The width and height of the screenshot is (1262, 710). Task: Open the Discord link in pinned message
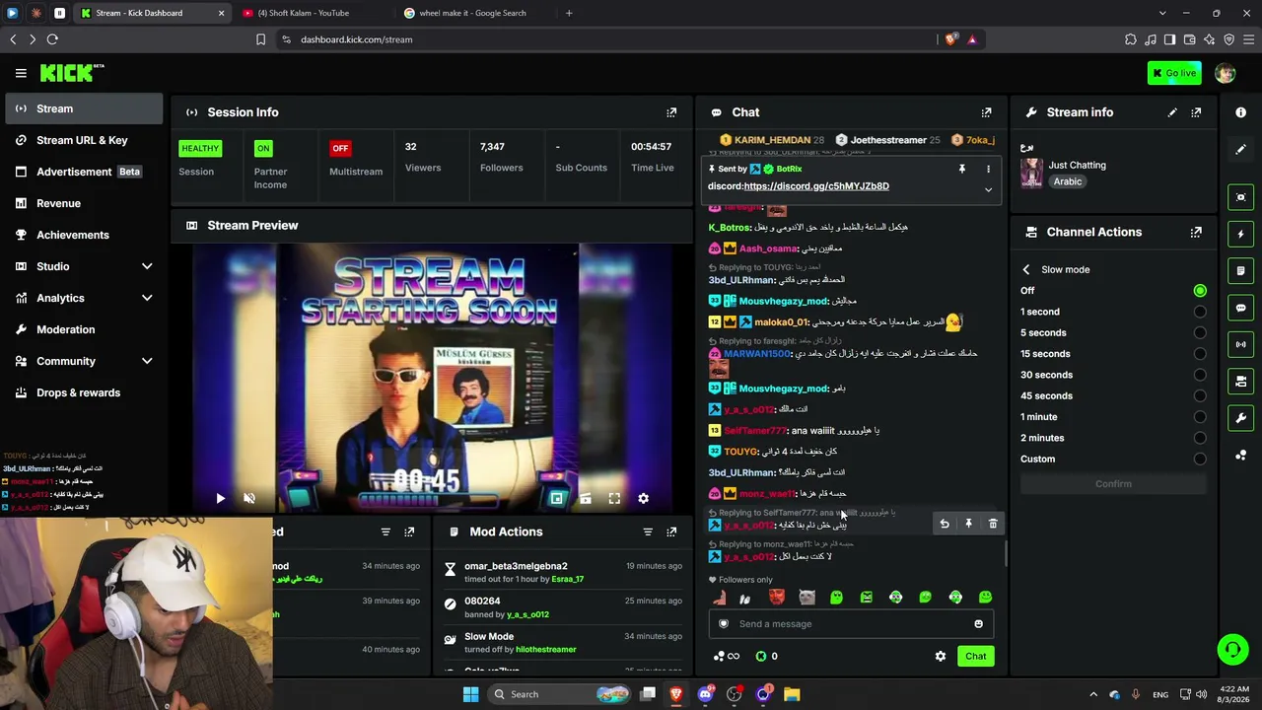coord(816,186)
